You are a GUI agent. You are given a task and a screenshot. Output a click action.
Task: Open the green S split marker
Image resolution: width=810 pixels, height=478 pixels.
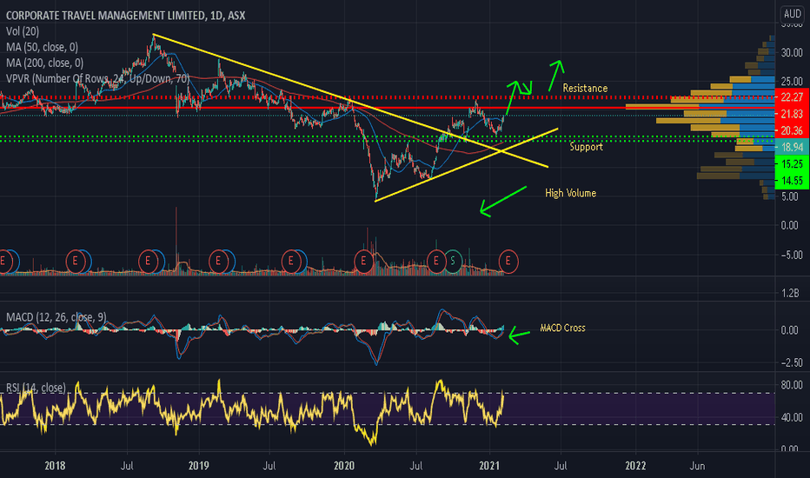pos(453,261)
